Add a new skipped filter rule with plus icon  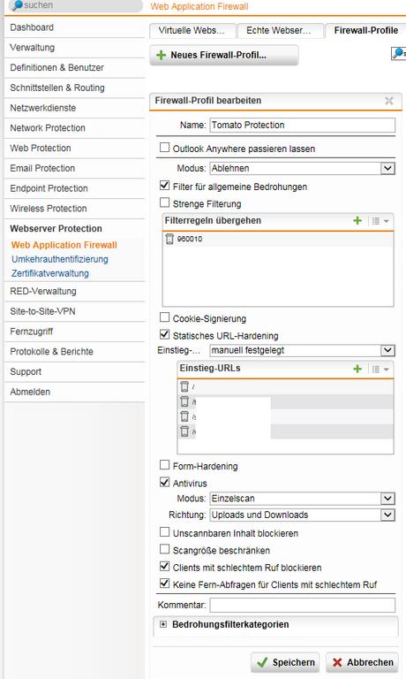(357, 220)
